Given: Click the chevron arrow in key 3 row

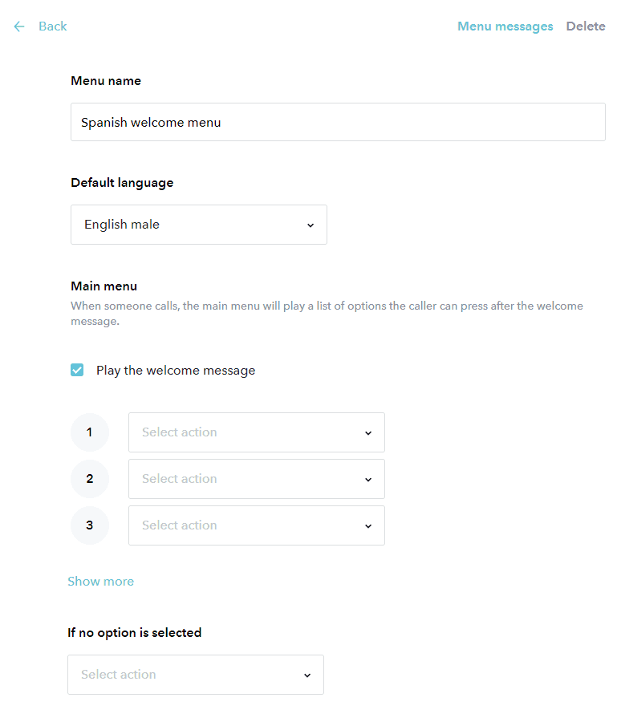Looking at the screenshot, I should tap(368, 526).
